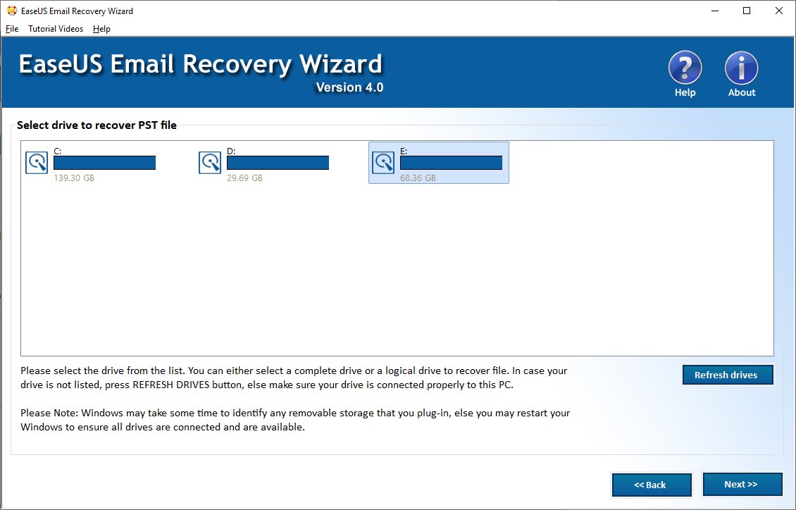Image resolution: width=796 pixels, height=510 pixels.
Task: Open the Tutorial Videos menu
Action: tap(56, 29)
